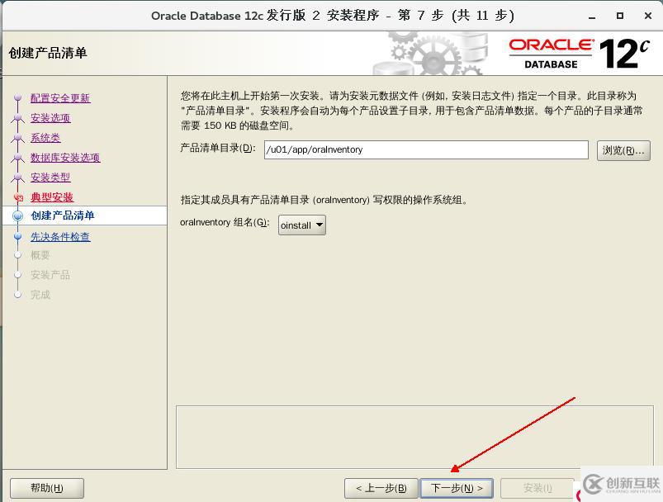Go to 系统类 step
Viewport: 663px width, 502px height.
coord(45,138)
